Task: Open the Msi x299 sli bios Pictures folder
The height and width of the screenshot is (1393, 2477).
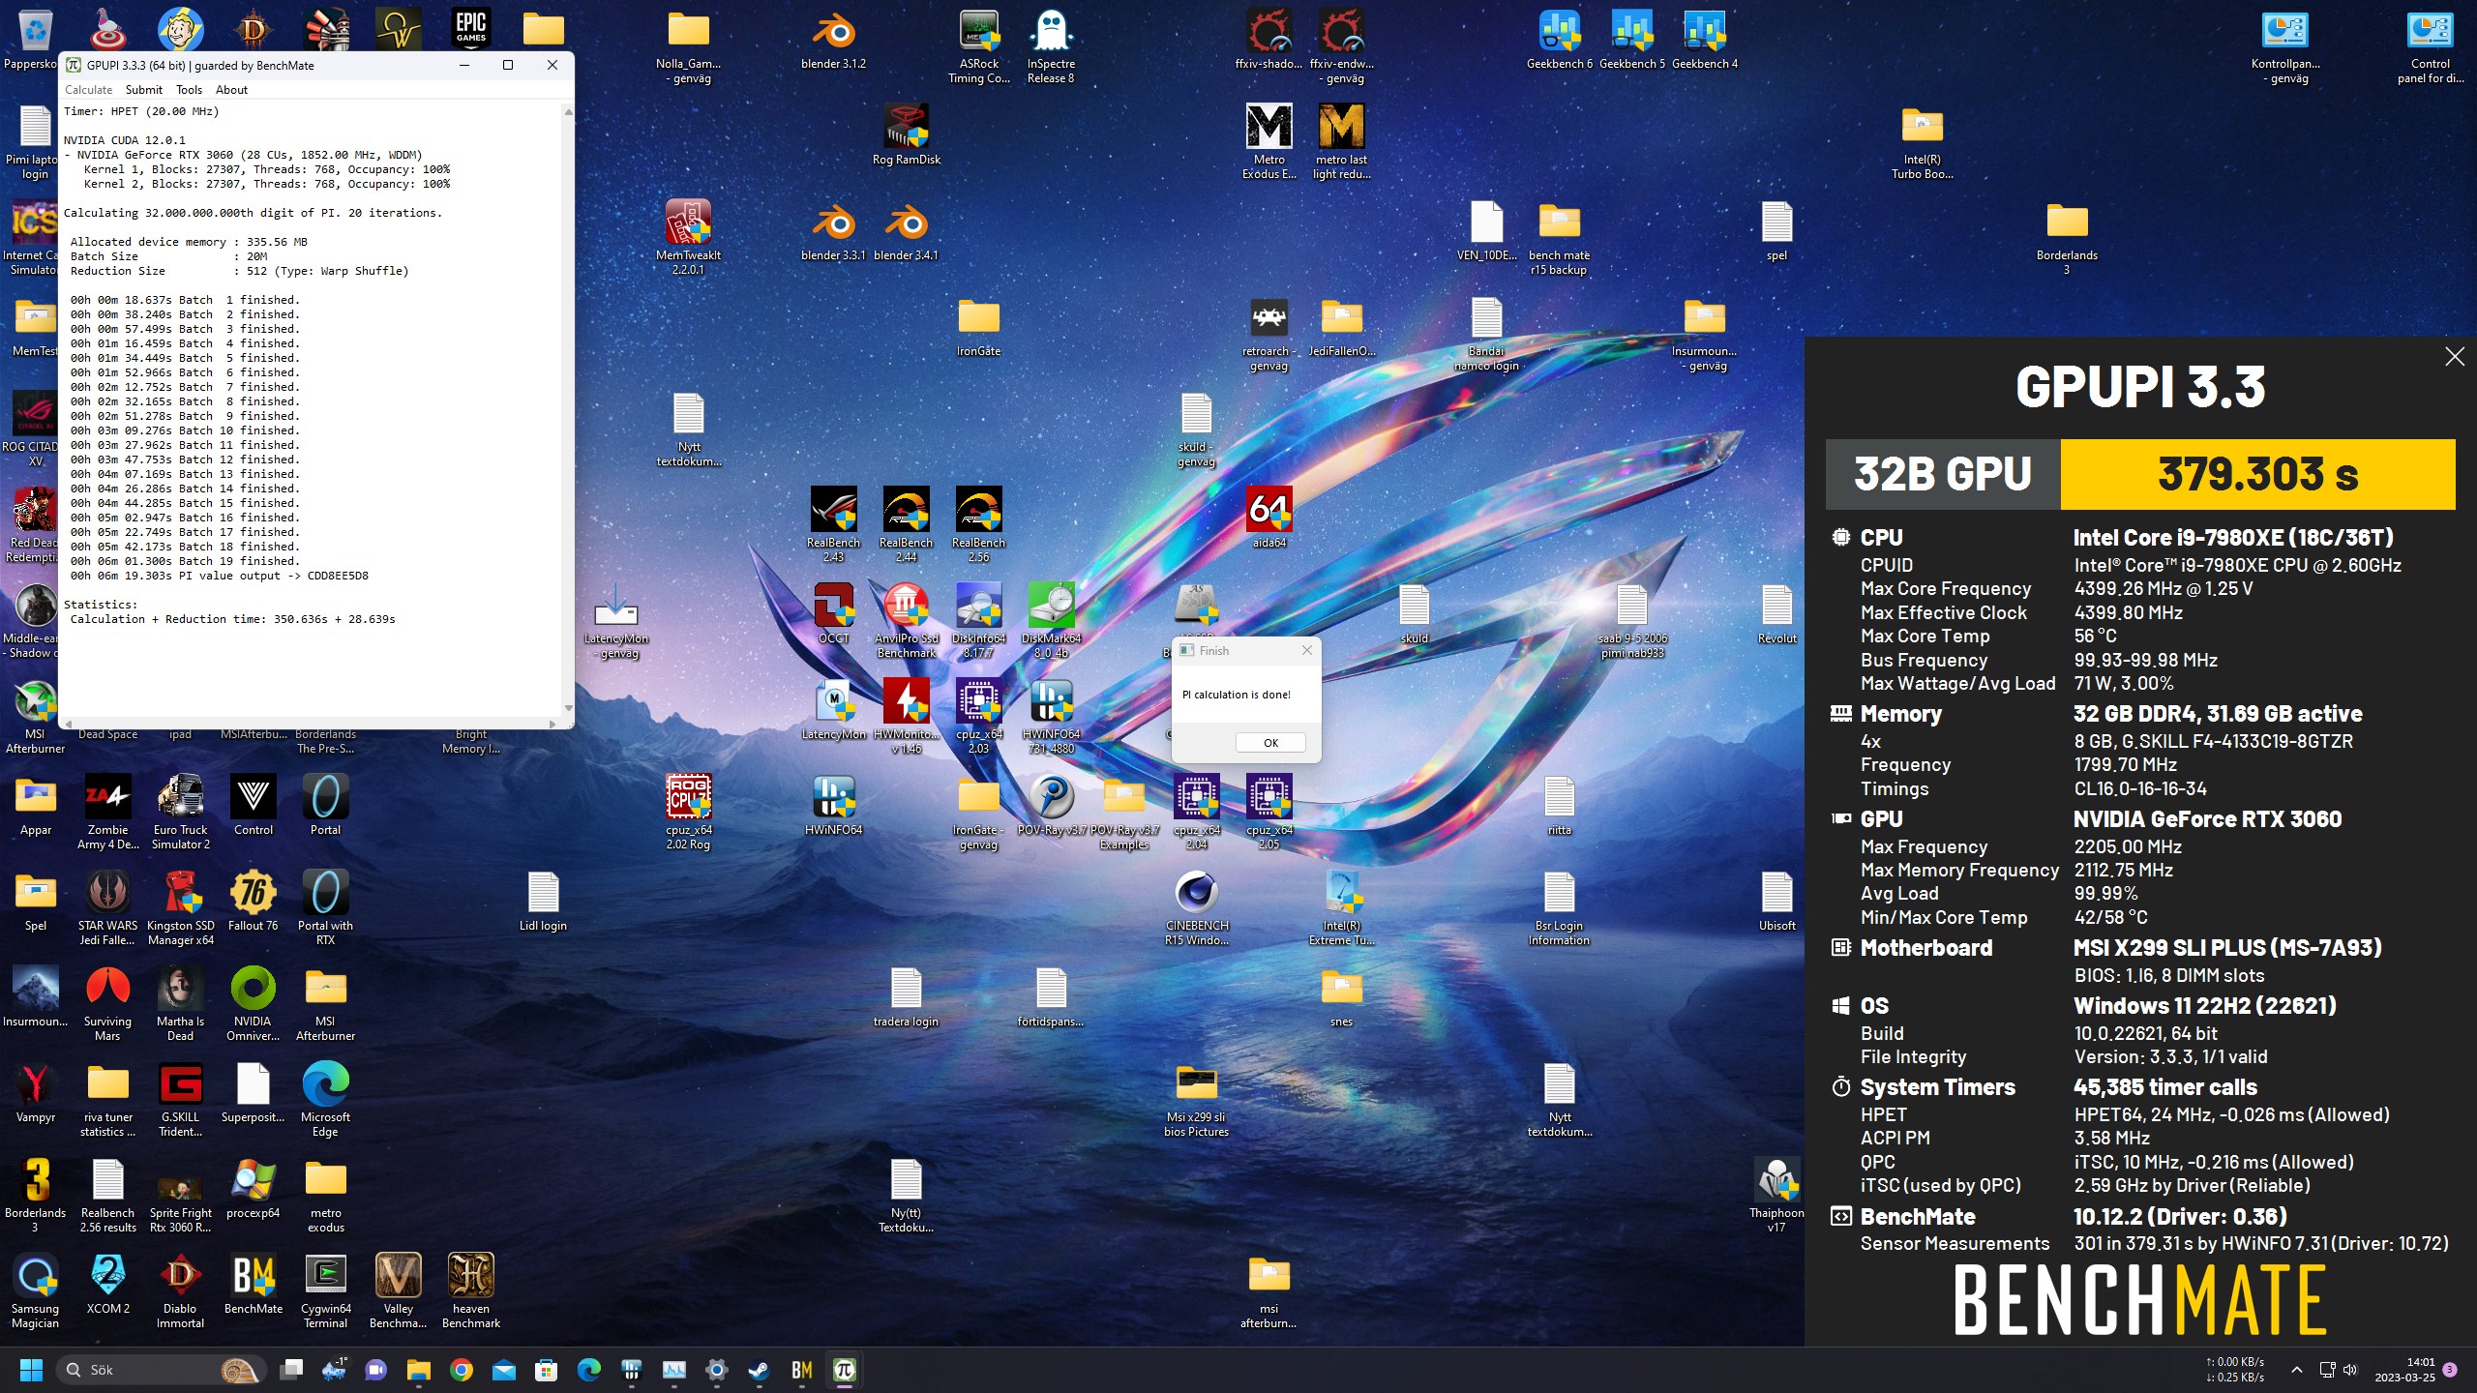Action: 1196,1100
